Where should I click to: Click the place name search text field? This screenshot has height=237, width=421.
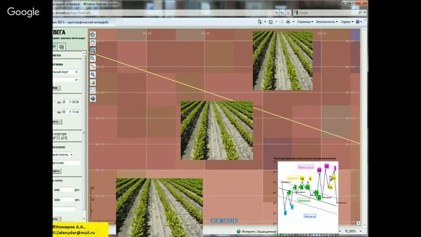click(66, 163)
